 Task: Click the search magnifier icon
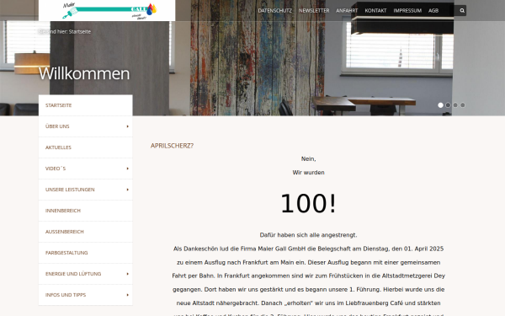(462, 11)
